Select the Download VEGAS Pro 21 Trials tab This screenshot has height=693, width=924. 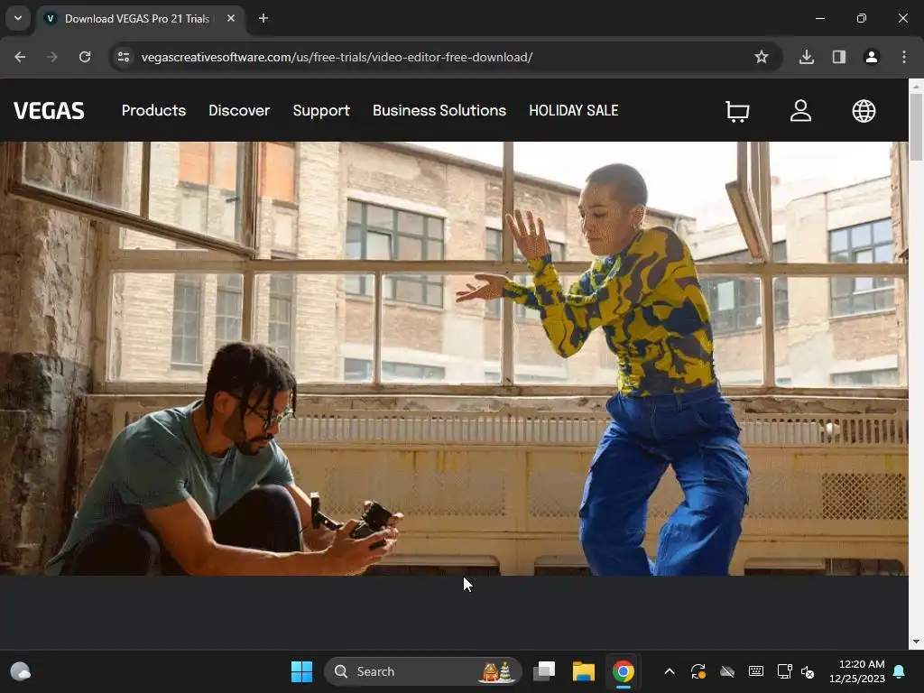137,18
